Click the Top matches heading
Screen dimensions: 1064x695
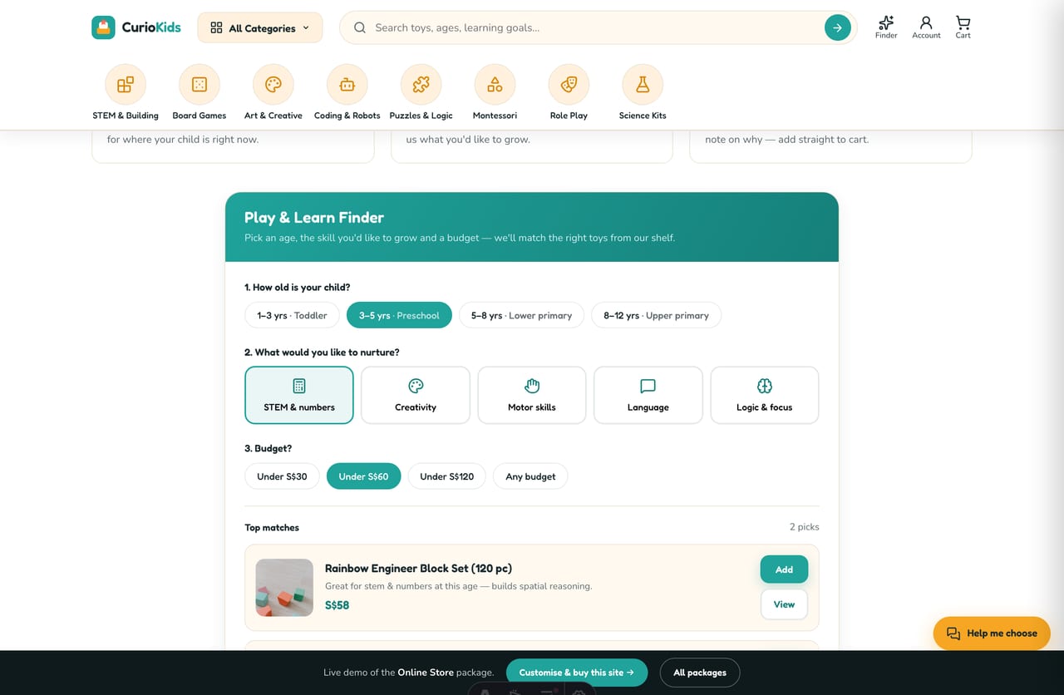point(272,528)
